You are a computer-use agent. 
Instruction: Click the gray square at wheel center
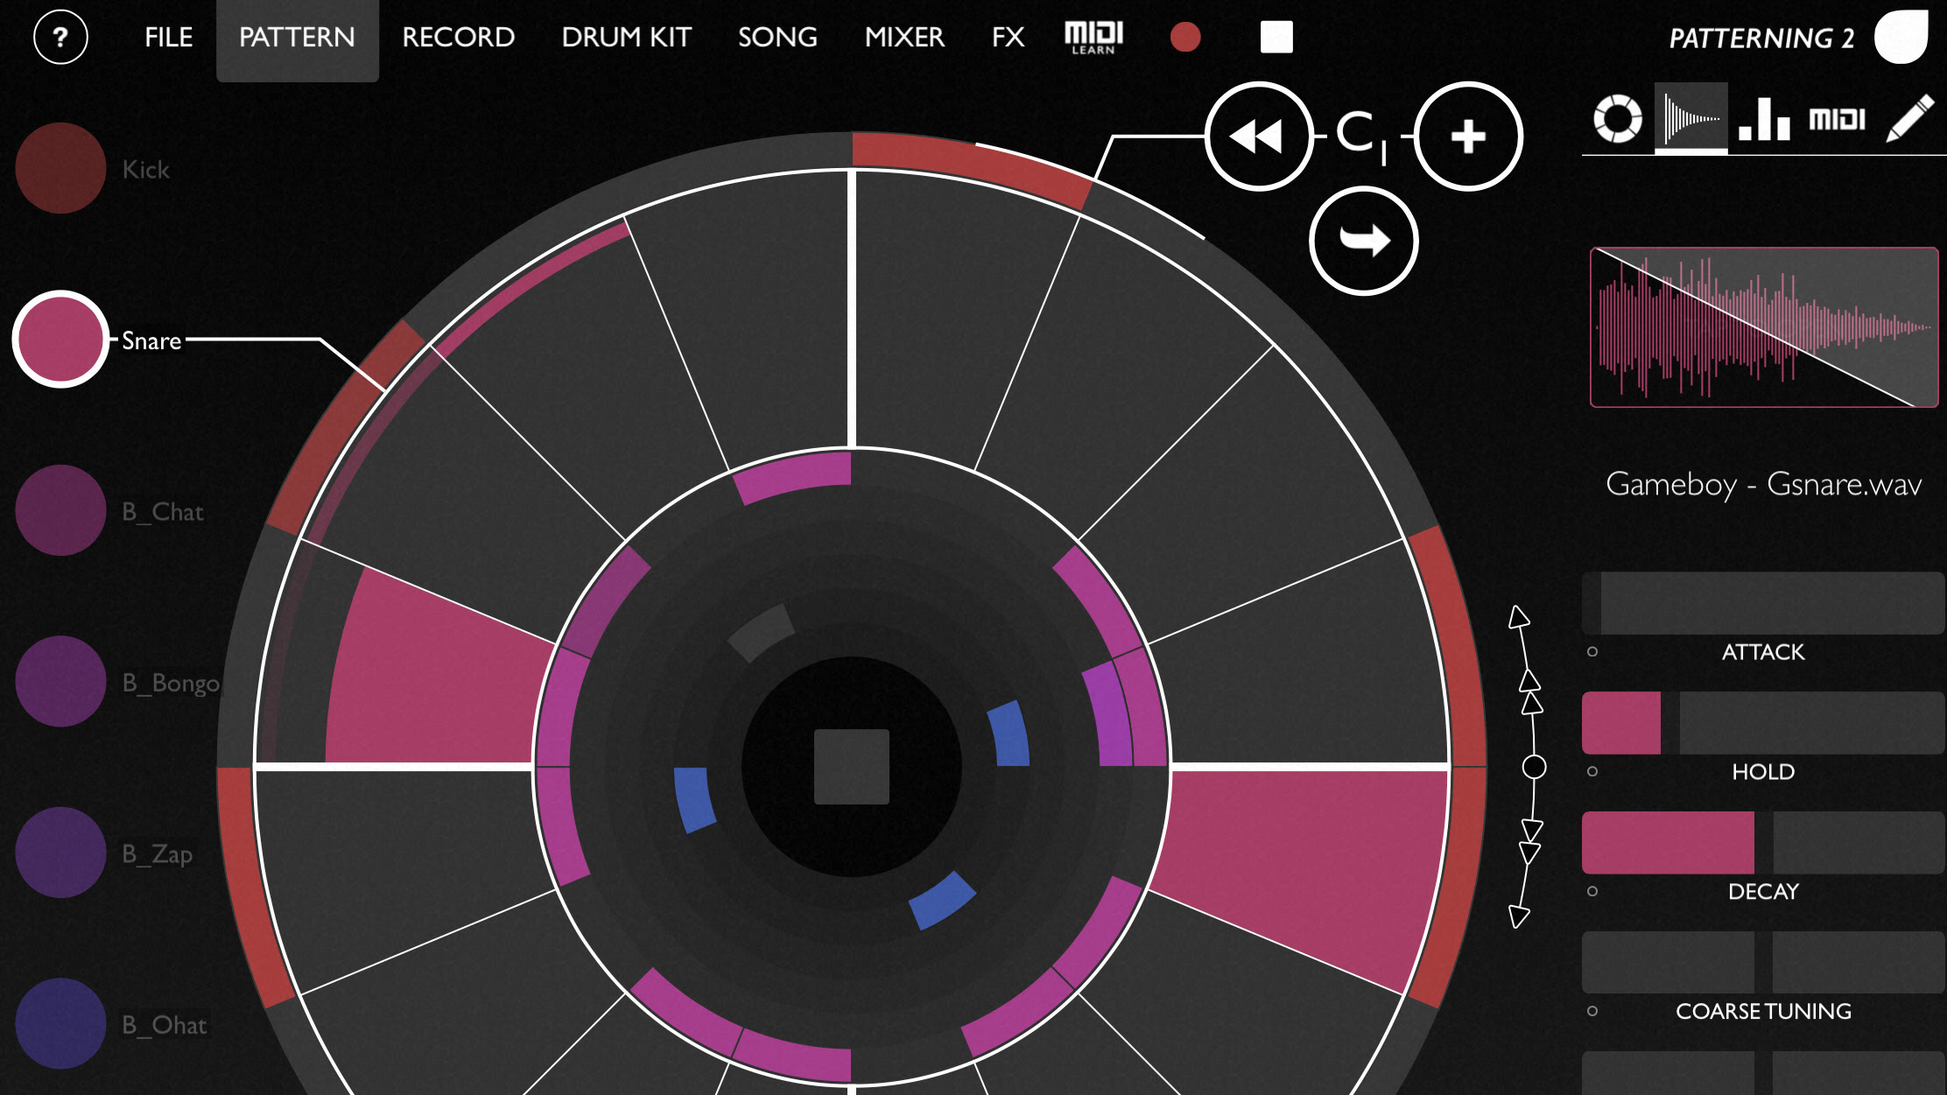[852, 767]
